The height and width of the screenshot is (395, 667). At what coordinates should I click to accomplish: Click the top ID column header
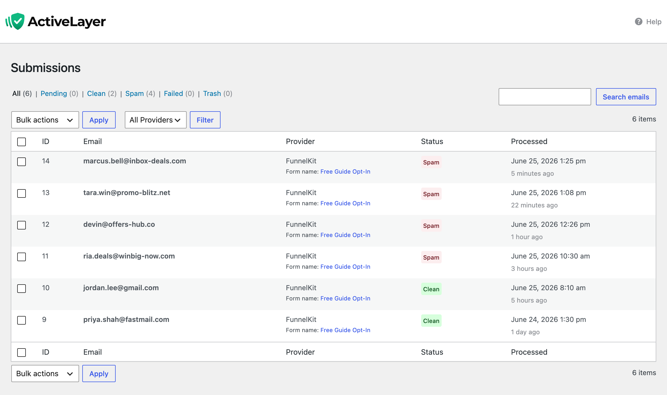click(x=46, y=141)
